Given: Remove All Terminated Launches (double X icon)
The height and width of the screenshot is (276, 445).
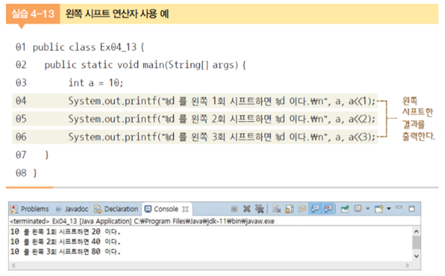Looking at the screenshot, I should click(x=260, y=209).
